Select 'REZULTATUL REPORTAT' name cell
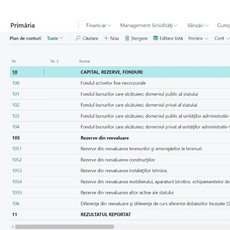This screenshot has height=230, width=230. (x=106, y=214)
